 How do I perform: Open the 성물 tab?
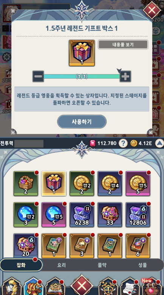tap(142, 265)
